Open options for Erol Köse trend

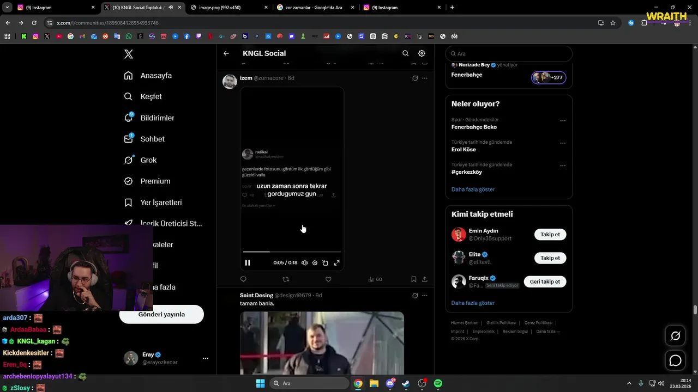tap(563, 143)
